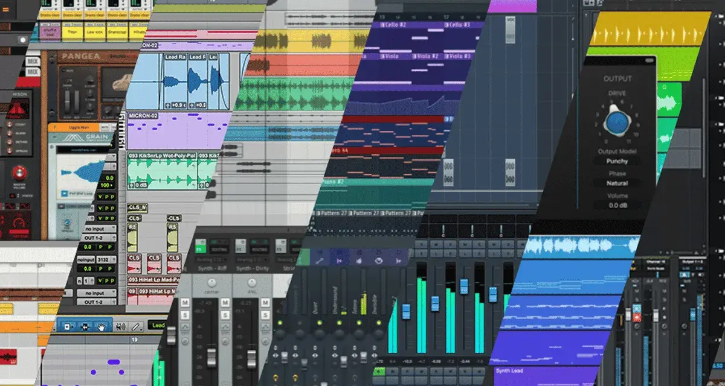Select the 'Tren' yellow drum pad
The height and width of the screenshot is (386, 725).
coord(71,33)
